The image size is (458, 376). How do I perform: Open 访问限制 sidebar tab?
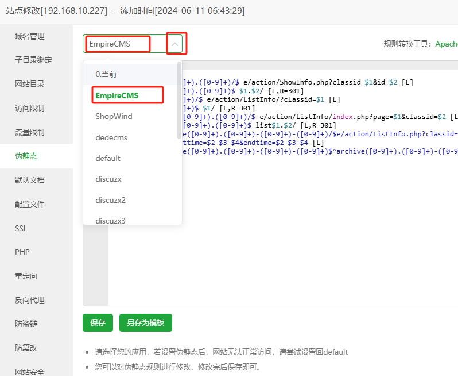pos(36,108)
